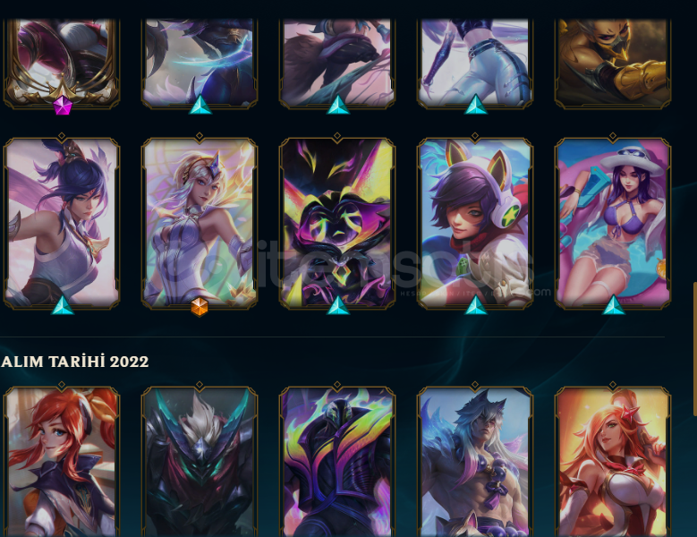The width and height of the screenshot is (697, 537).
Task: Click the cyan gem under the second top-row card
Action: click(200, 105)
